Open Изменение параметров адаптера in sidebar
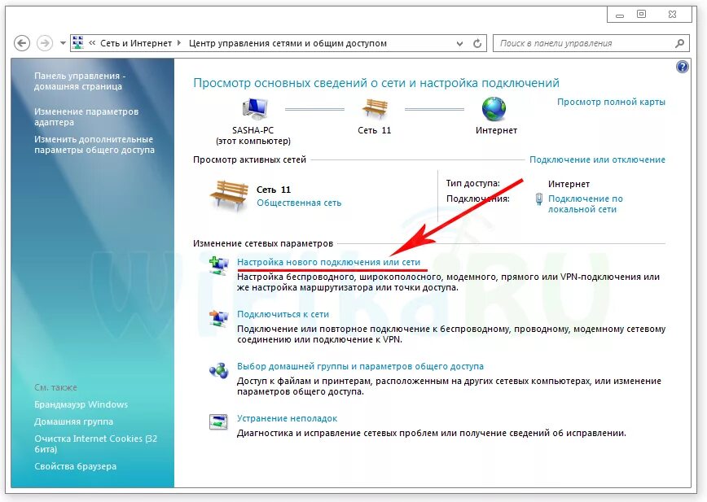This screenshot has height=502, width=707. [86, 116]
